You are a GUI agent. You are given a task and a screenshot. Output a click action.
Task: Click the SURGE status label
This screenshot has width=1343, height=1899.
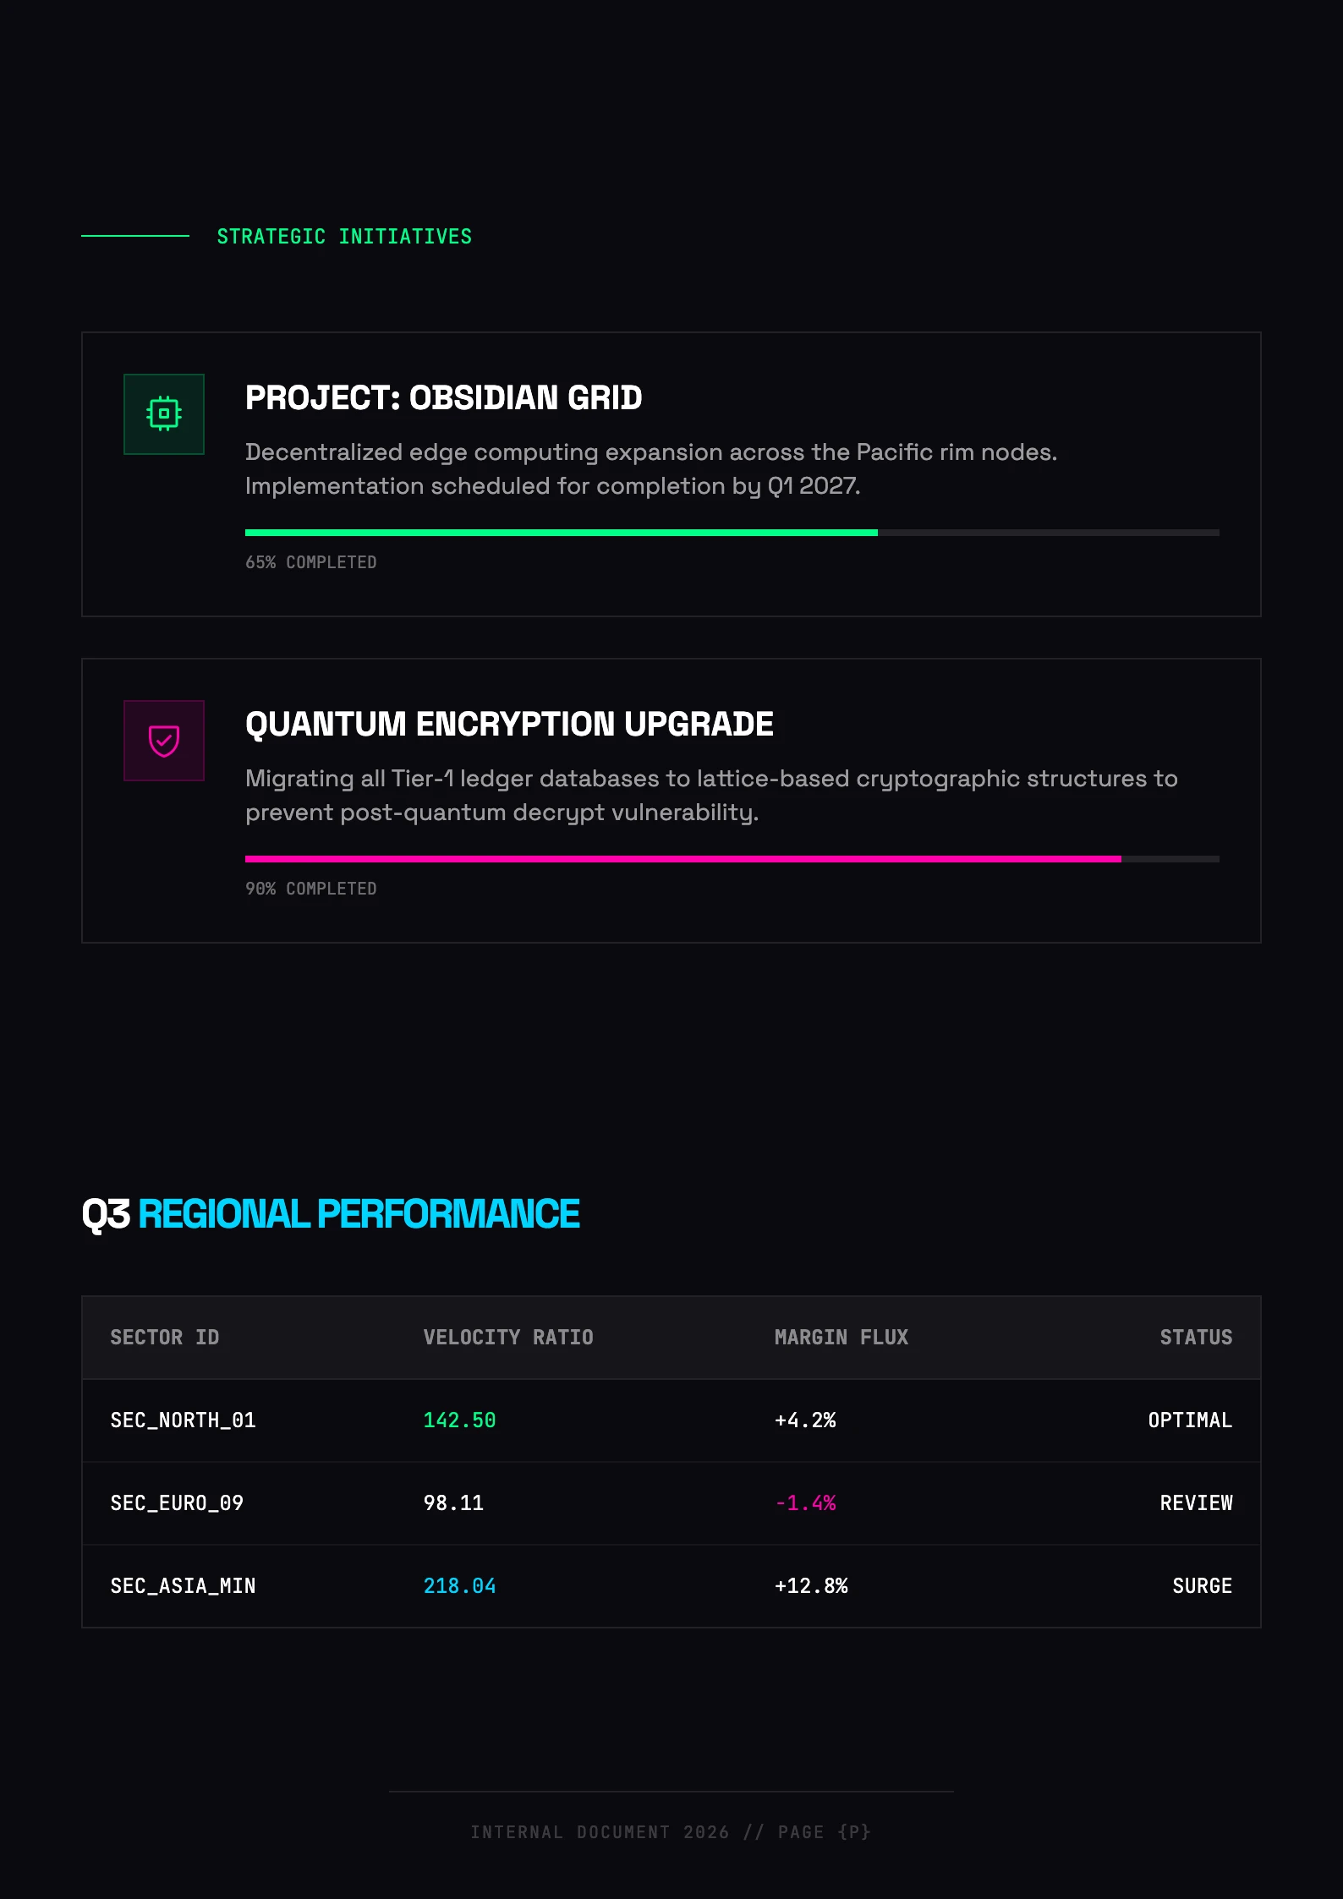1202,1586
